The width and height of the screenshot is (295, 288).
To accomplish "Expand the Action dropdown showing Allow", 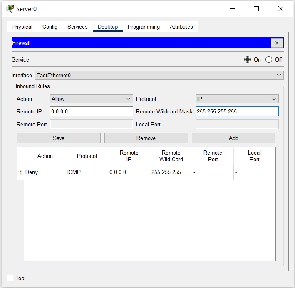I will [x=91, y=99].
